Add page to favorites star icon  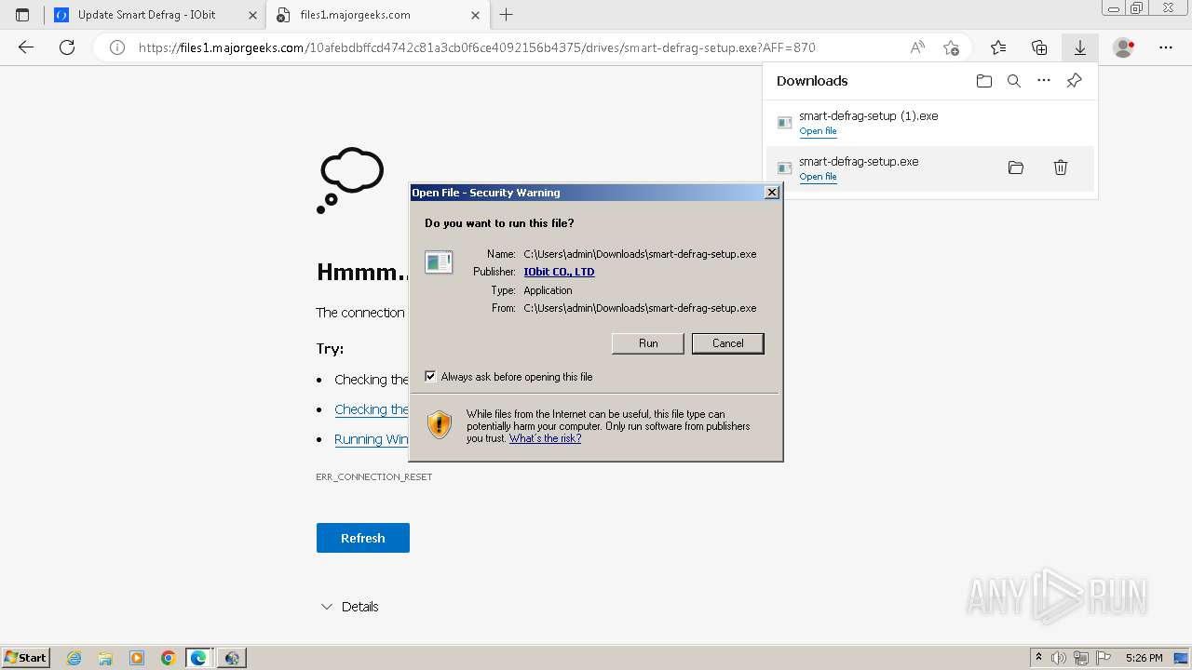(x=951, y=47)
